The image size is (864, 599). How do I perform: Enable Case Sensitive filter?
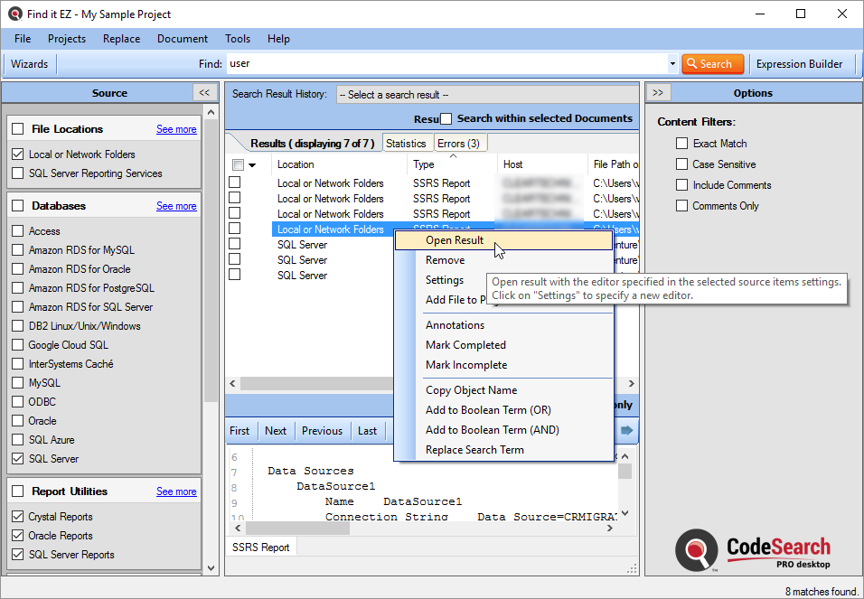pos(681,164)
